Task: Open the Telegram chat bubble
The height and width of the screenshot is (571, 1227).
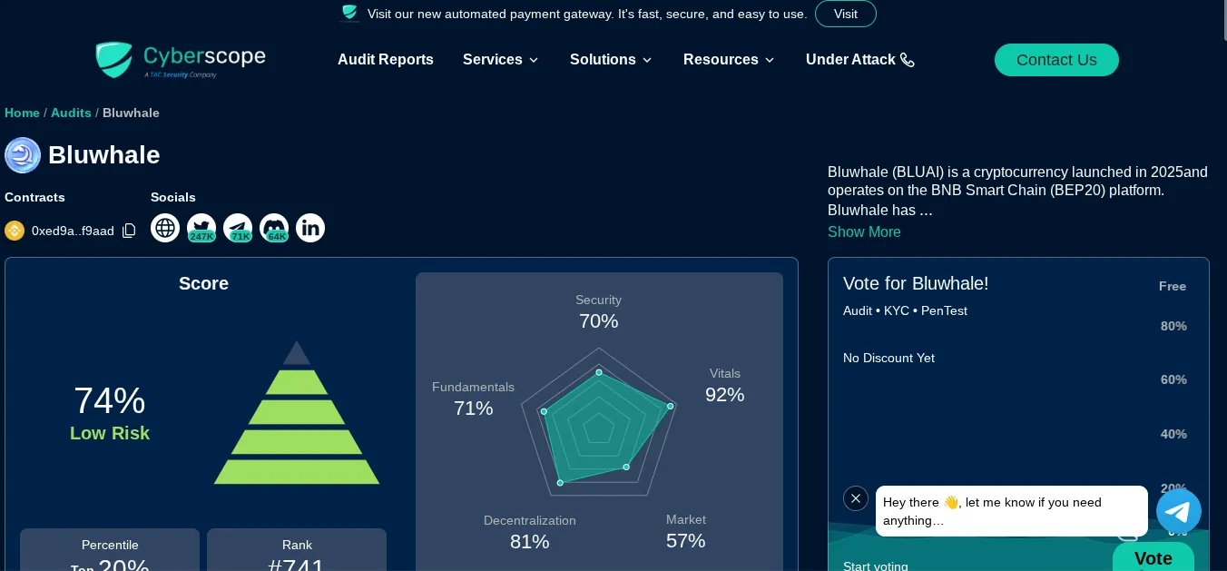Action: [x=1179, y=511]
